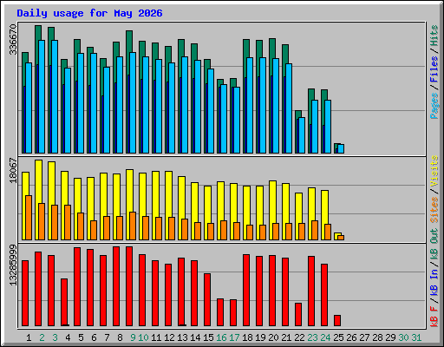Click day 11 on the x-axis
This screenshot has height=347, width=444.
[x=156, y=337]
